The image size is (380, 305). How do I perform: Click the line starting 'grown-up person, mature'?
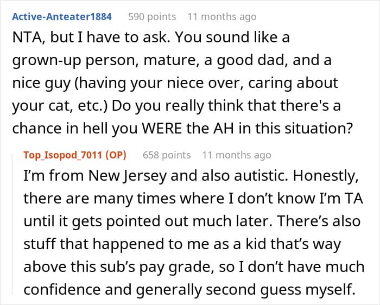coord(172,61)
